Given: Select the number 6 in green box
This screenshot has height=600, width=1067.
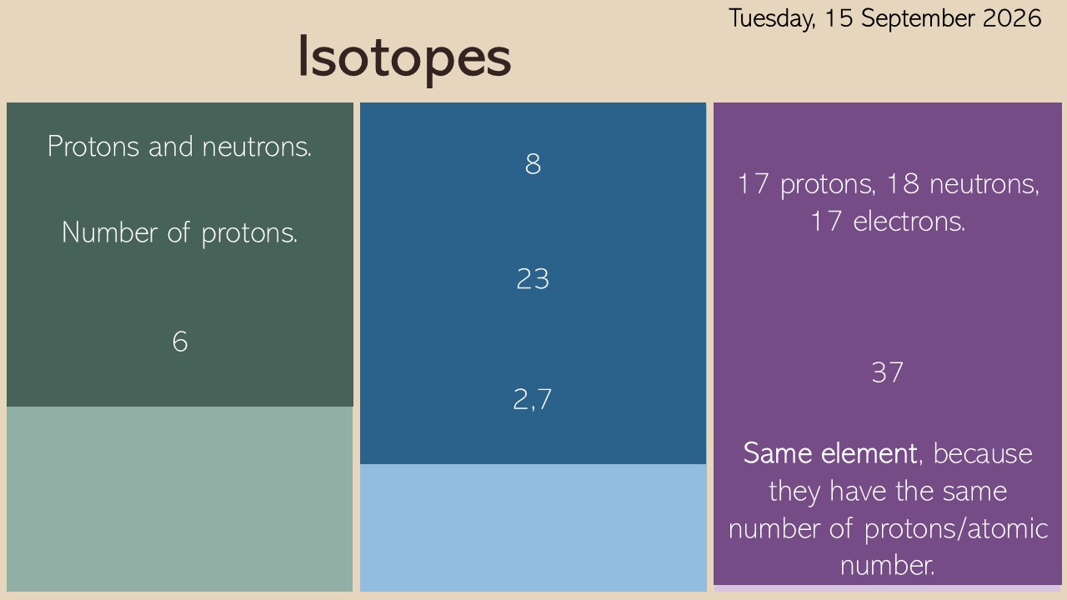Looking at the screenshot, I should tap(180, 342).
